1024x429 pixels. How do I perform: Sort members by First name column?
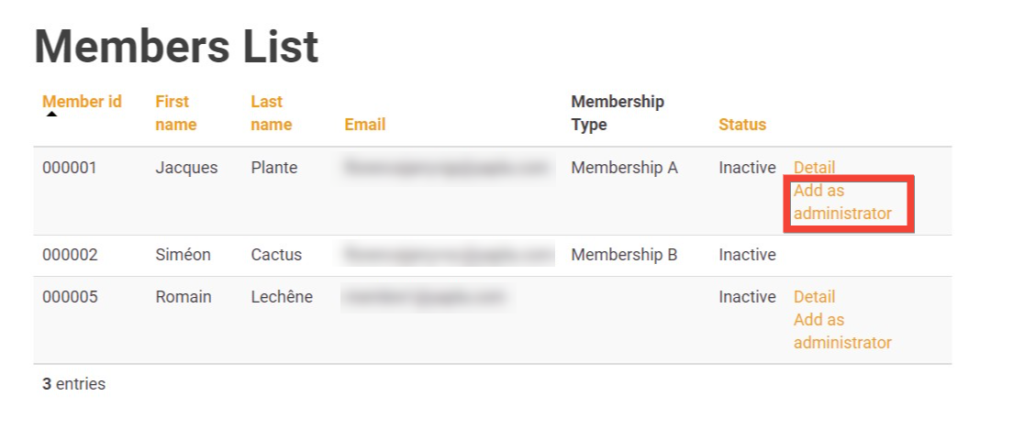[175, 113]
